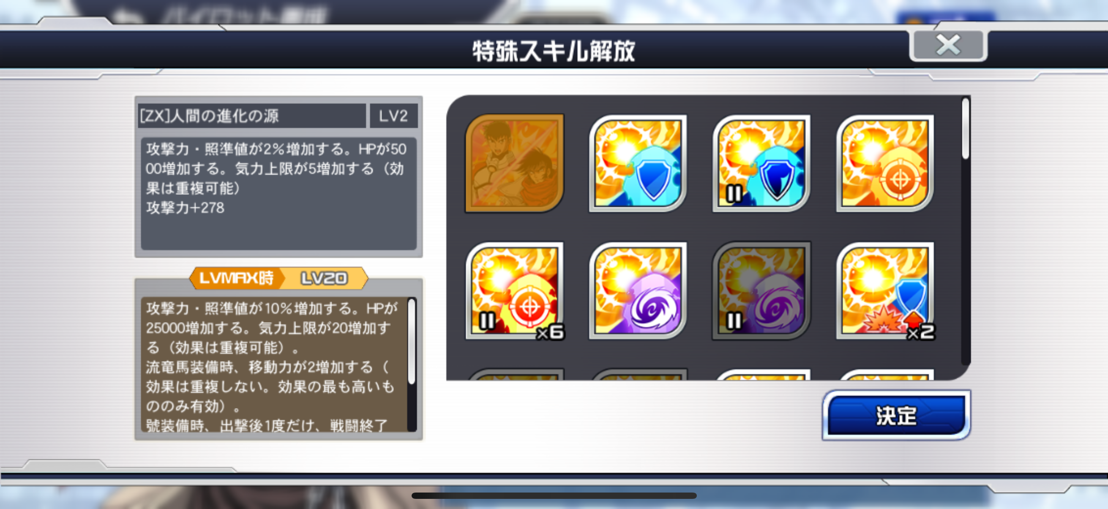The width and height of the screenshot is (1108, 509).
Task: Select the LVMAX時 label tab
Action: [x=236, y=278]
